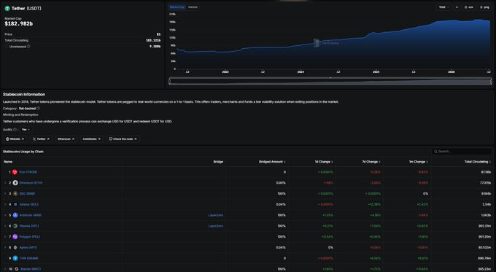
Task: Open the BSC (BNB) chain link
Action: [27, 193]
